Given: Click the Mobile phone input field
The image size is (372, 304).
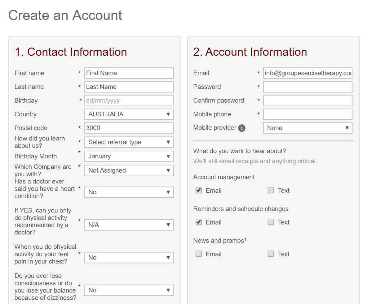Looking at the screenshot, I should 308,114.
